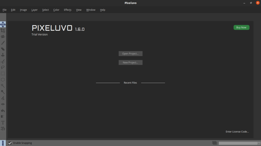Select the Straighten tool icon
261x146 pixels.
point(3,37)
